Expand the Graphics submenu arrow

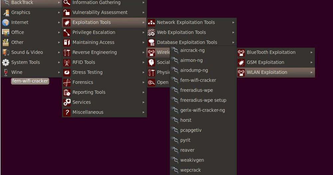[59, 13]
